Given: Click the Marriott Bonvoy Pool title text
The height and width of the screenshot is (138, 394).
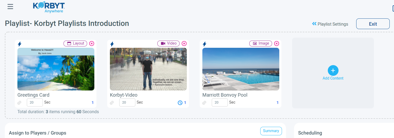Looking at the screenshot, I should (x=225, y=95).
